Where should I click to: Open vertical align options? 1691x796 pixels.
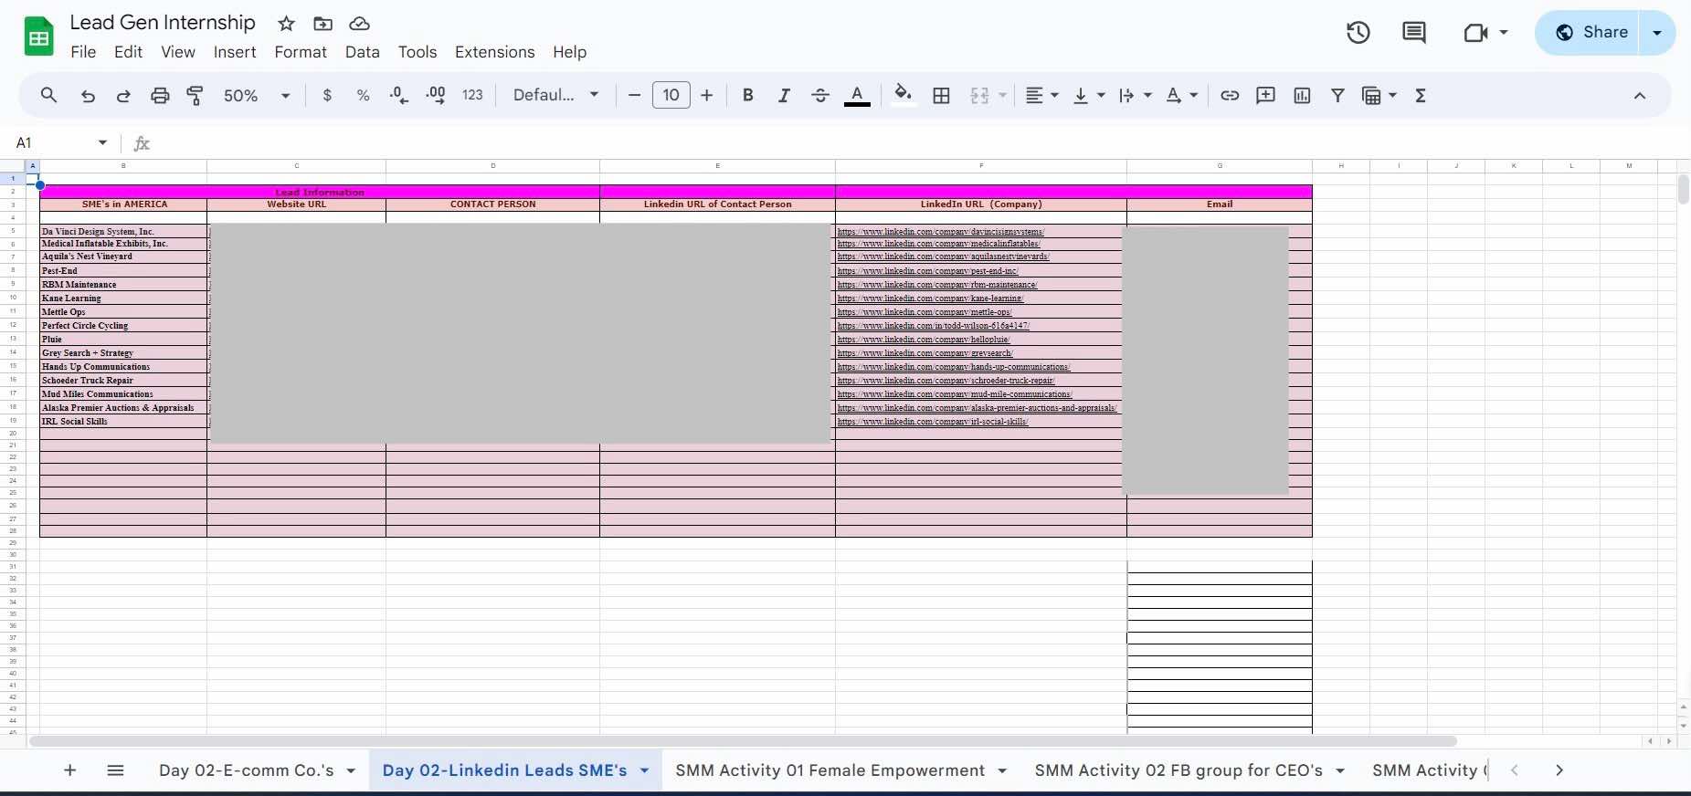(1088, 95)
